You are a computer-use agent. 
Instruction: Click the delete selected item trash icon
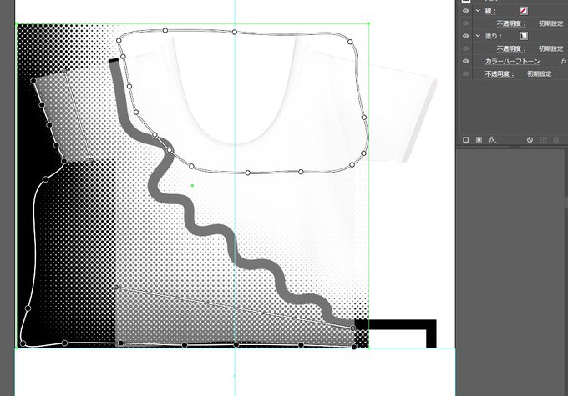click(x=556, y=139)
